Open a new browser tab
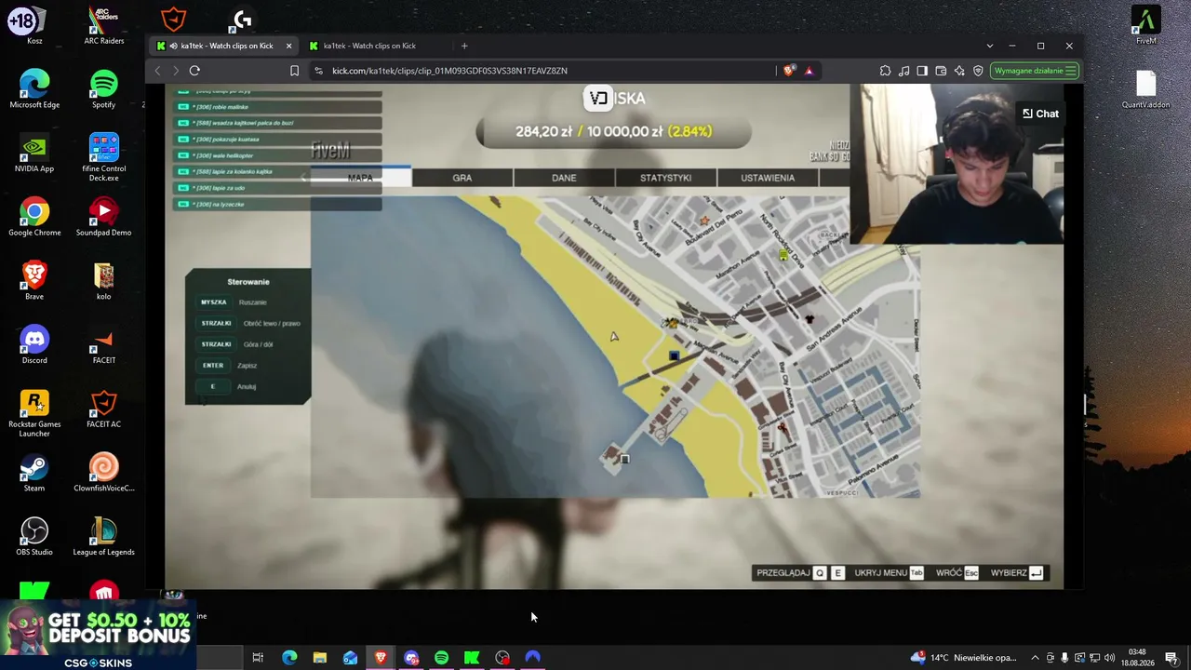The width and height of the screenshot is (1191, 670). (x=464, y=46)
